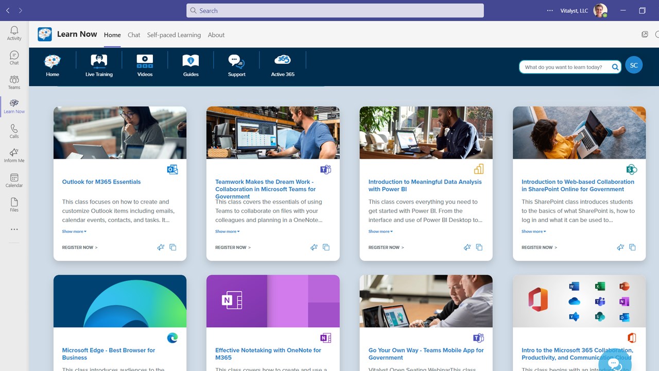Open the chat bubble help widget
The height and width of the screenshot is (371, 659).
615,363
